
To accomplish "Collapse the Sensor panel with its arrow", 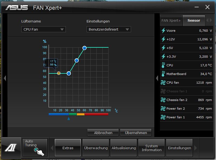I will 157,78.
